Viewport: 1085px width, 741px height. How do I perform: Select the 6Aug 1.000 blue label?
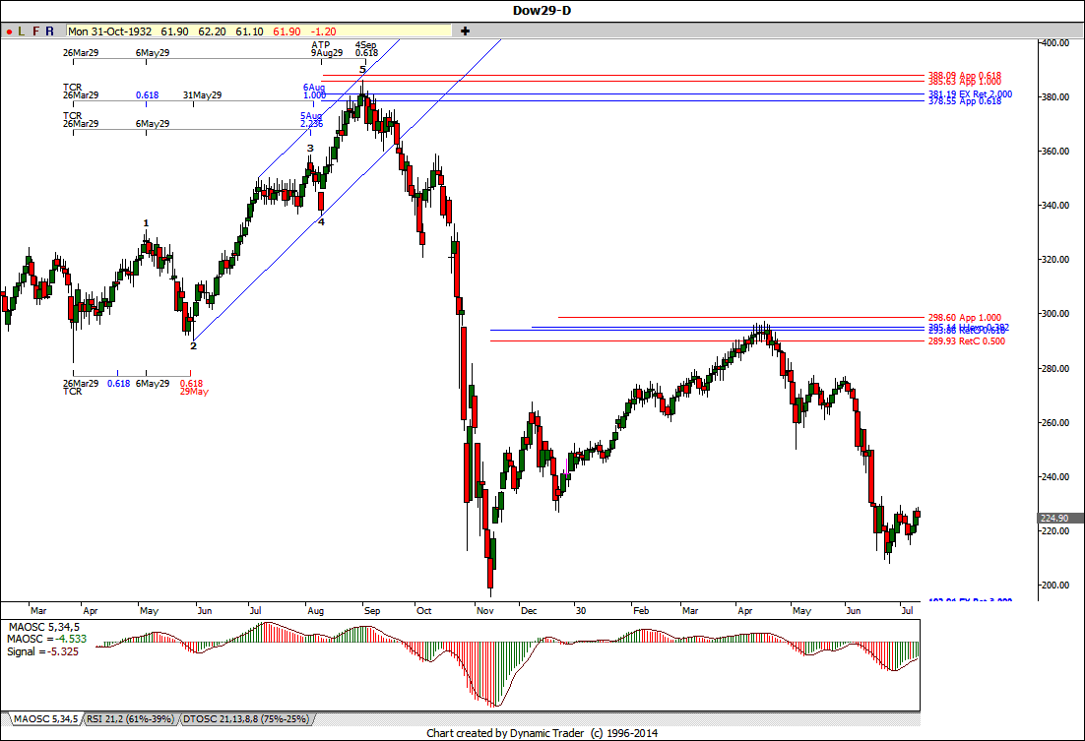pyautogui.click(x=314, y=92)
